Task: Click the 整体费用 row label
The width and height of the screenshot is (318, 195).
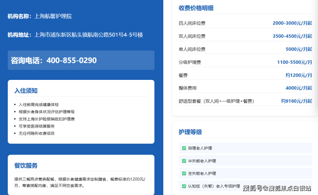Action: click(187, 88)
